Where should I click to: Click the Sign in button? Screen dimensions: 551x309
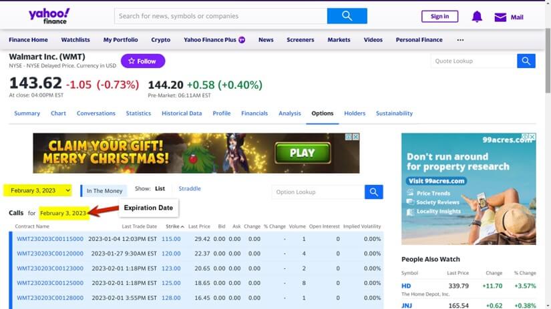coord(439,16)
